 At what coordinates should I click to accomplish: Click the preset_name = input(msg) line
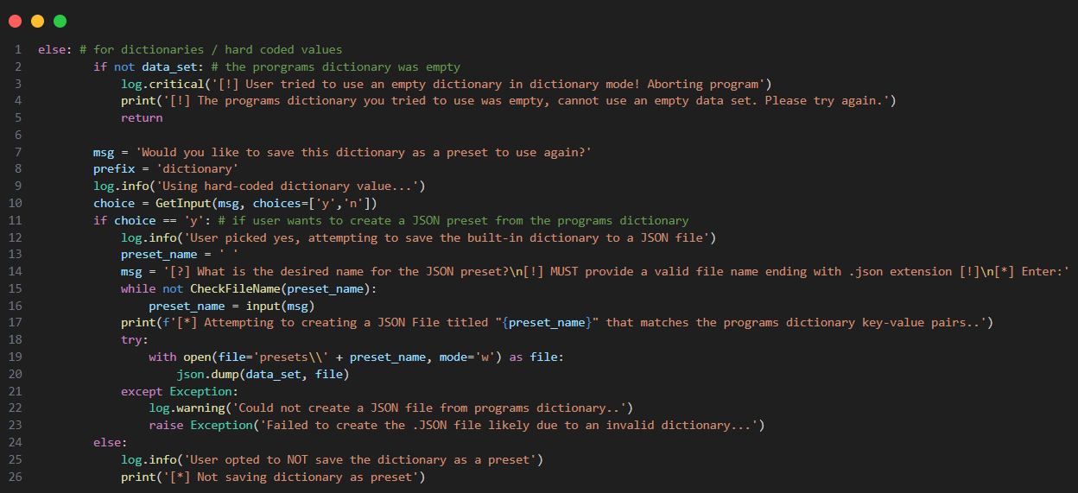pos(231,307)
